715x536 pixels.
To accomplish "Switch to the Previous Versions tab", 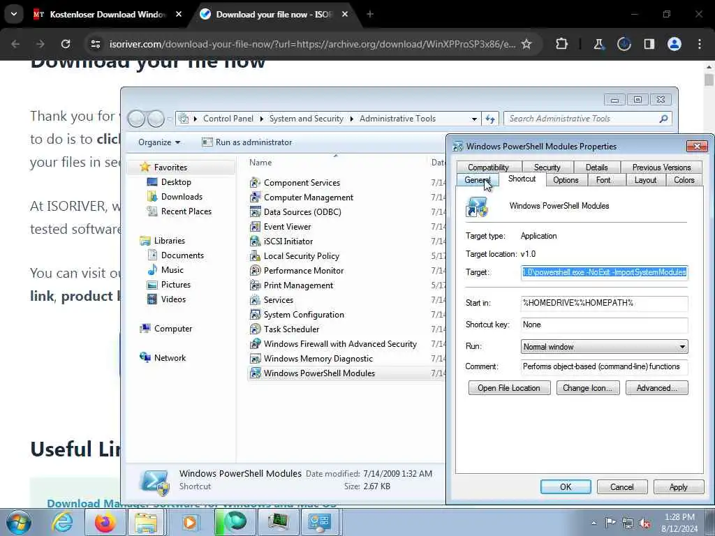I will pyautogui.click(x=661, y=167).
